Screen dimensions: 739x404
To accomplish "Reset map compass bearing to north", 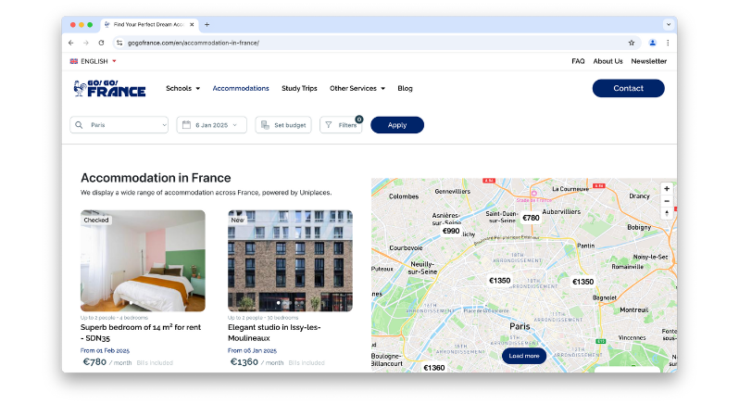I will click(666, 214).
